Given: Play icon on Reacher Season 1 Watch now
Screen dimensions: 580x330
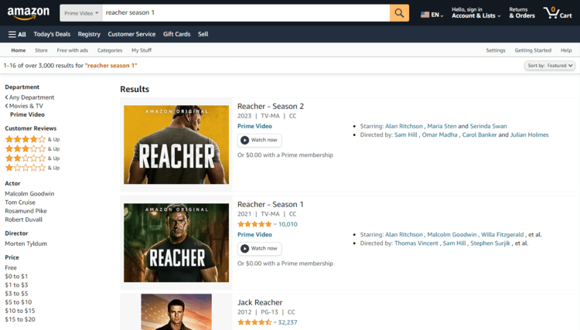Looking at the screenshot, I should 244,249.
